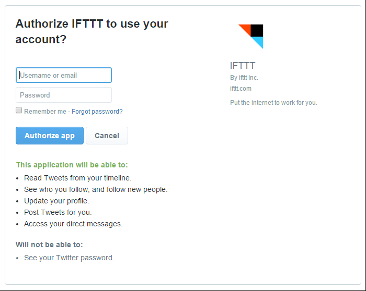Click 'This application will be able to:' heading

click(x=72, y=165)
